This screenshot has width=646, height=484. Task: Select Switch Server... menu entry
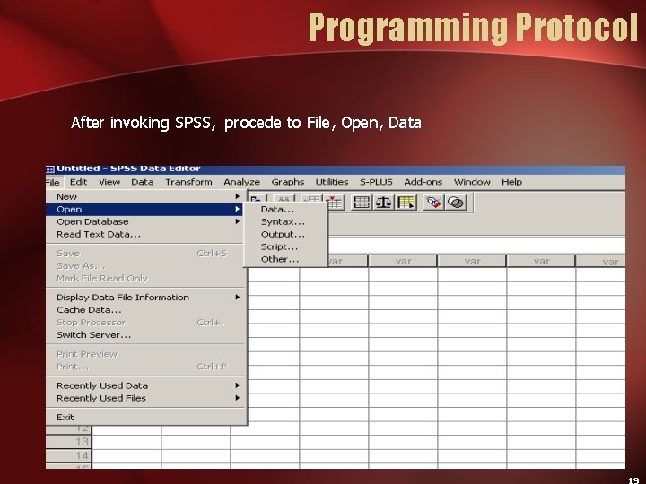(x=146, y=335)
